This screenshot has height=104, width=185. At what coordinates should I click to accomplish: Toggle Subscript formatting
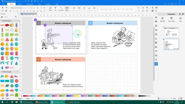(27, 11)
